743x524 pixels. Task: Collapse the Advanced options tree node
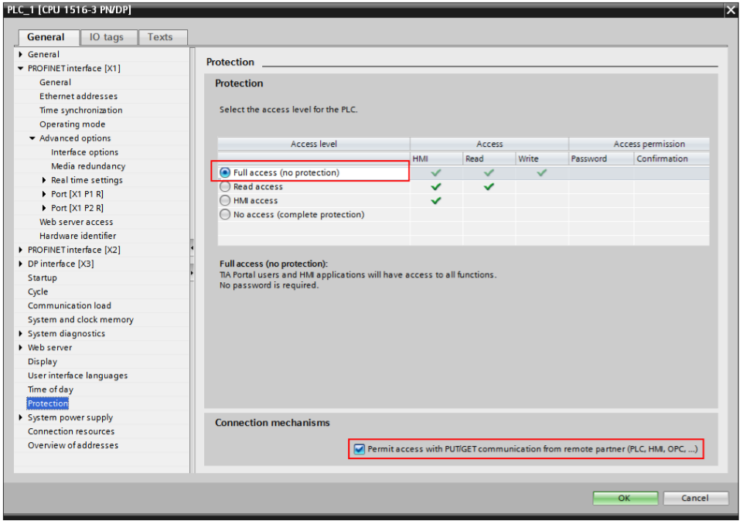(x=32, y=138)
